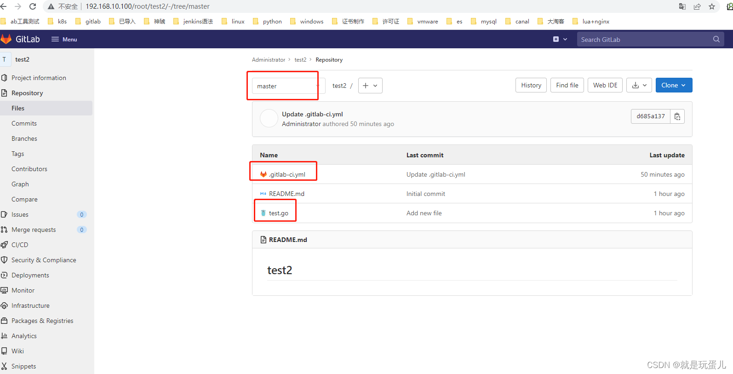Open the python bookmark folder
This screenshot has width=733, height=374.
(x=267, y=21)
